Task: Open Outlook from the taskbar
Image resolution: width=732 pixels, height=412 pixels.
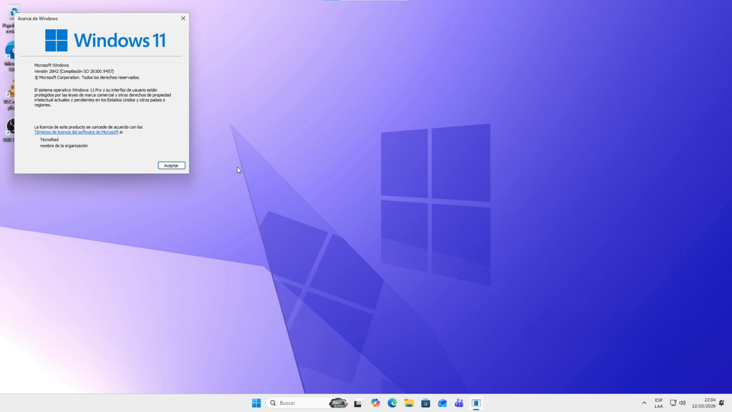Action: click(442, 403)
